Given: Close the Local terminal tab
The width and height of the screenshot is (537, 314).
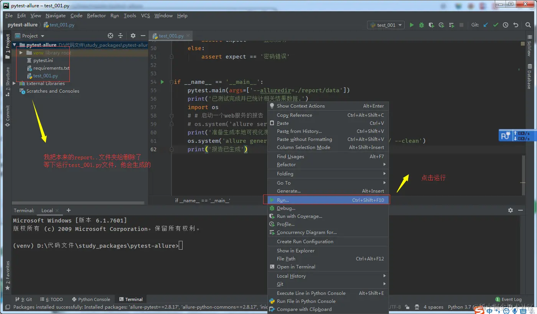Looking at the screenshot, I should (57, 211).
